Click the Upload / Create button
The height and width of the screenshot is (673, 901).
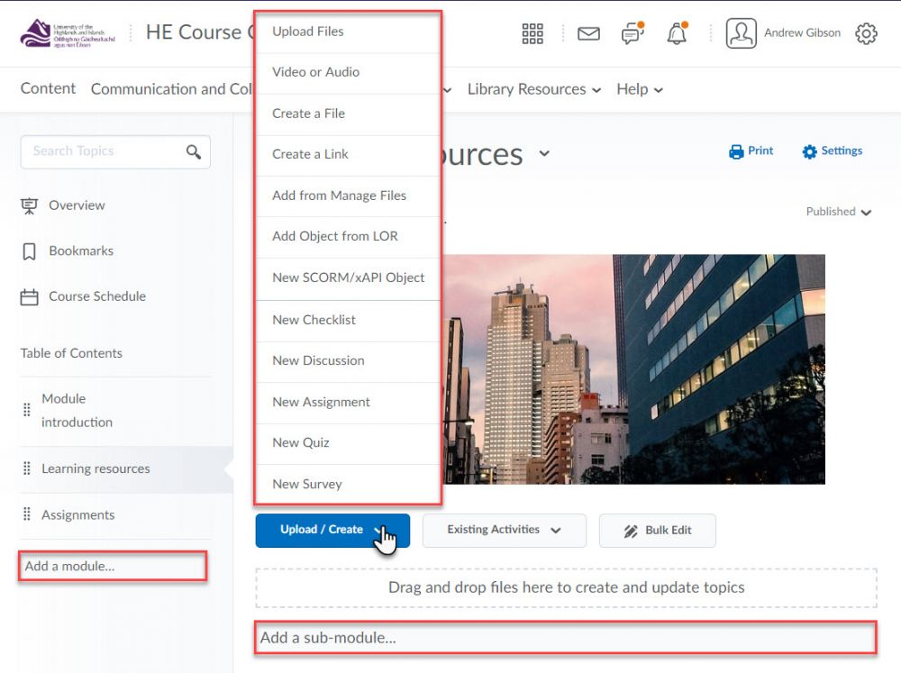click(x=332, y=530)
